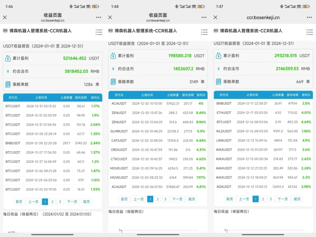
Task: Click 首页 in left panel pagination
Action: tap(19, 202)
